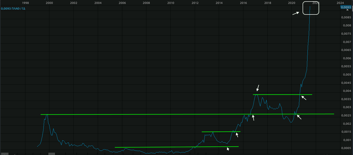This screenshot has height=155, width=353.
Task: Click the highlighted 0,0093 current price tag
Action: (346, 7)
